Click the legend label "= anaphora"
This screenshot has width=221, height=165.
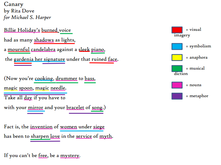pos(196,58)
